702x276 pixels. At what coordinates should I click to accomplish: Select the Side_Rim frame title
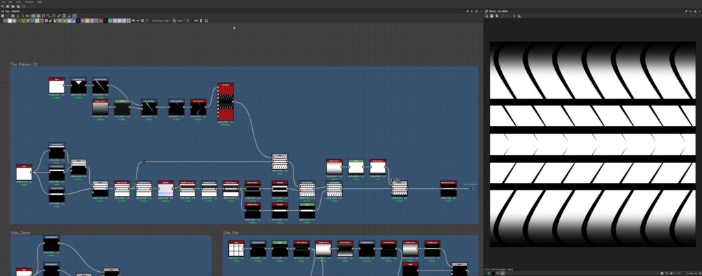(x=231, y=233)
